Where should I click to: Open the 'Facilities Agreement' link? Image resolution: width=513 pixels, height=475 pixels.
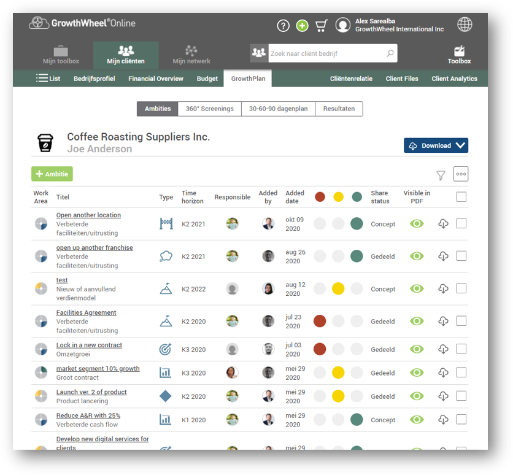[86, 312]
